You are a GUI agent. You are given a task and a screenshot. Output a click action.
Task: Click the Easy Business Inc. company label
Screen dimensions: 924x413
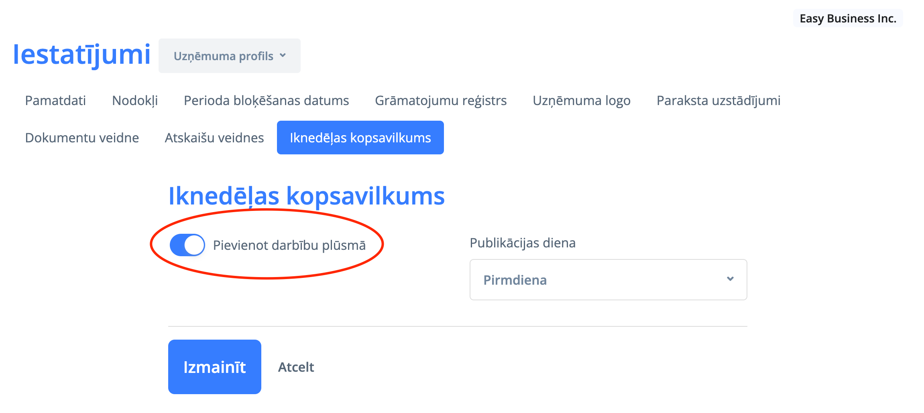tap(848, 18)
